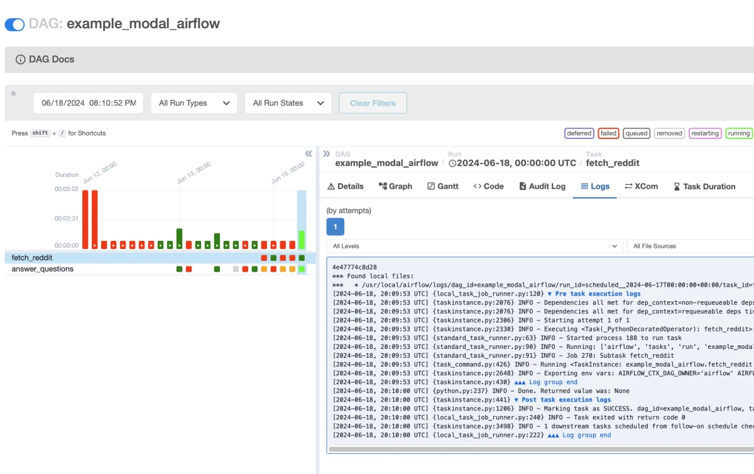Click the running status legend badge
The width and height of the screenshot is (754, 474).
click(739, 133)
